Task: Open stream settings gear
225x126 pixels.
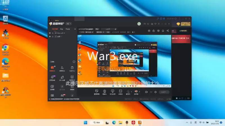Action: (156, 92)
